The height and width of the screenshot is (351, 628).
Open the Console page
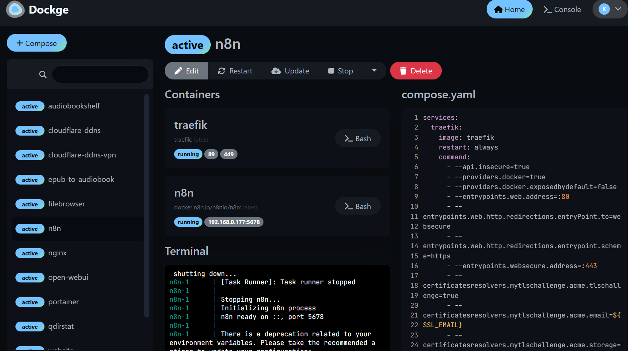pos(562,9)
